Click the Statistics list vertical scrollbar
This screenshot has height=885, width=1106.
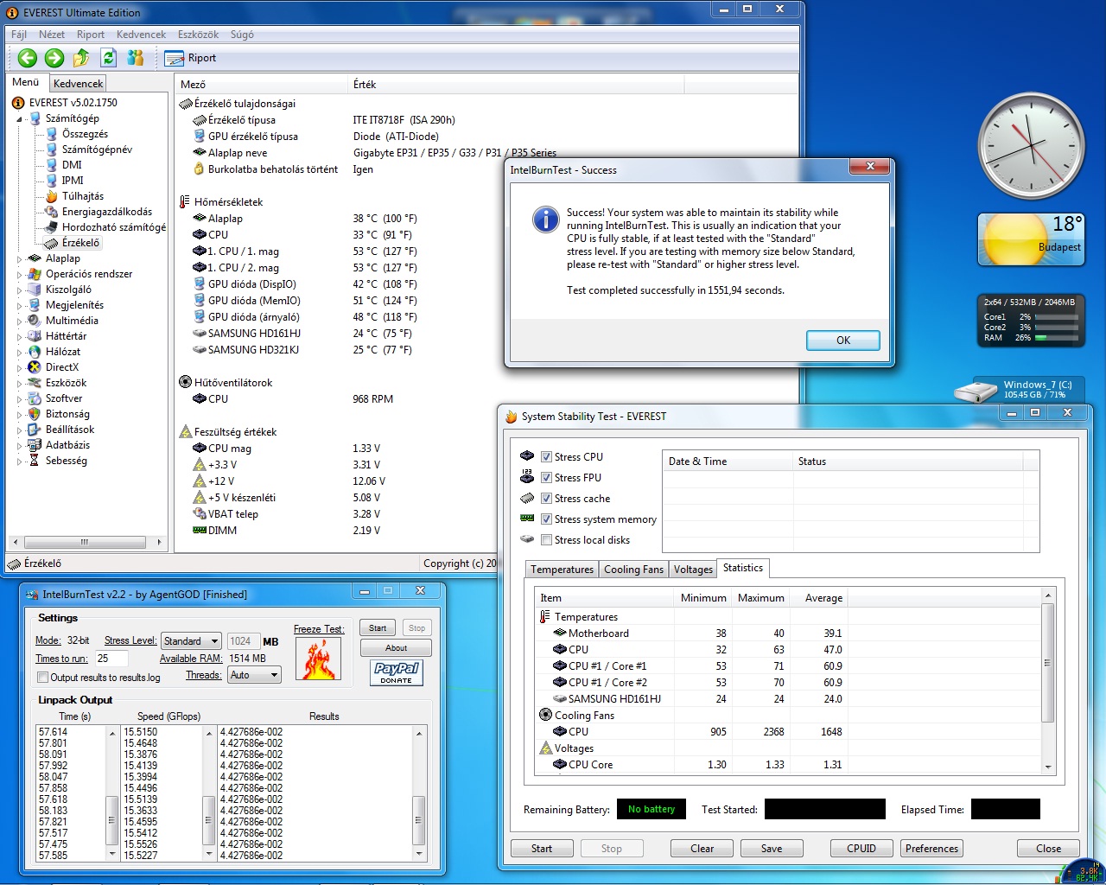click(x=1048, y=681)
